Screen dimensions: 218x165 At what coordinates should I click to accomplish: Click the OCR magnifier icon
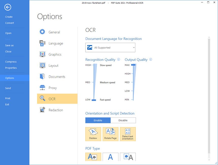coord(42,98)
